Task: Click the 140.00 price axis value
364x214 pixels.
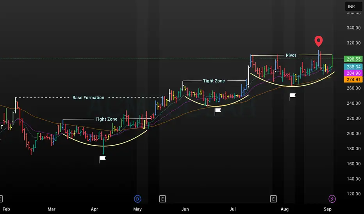Action: click(x=353, y=179)
